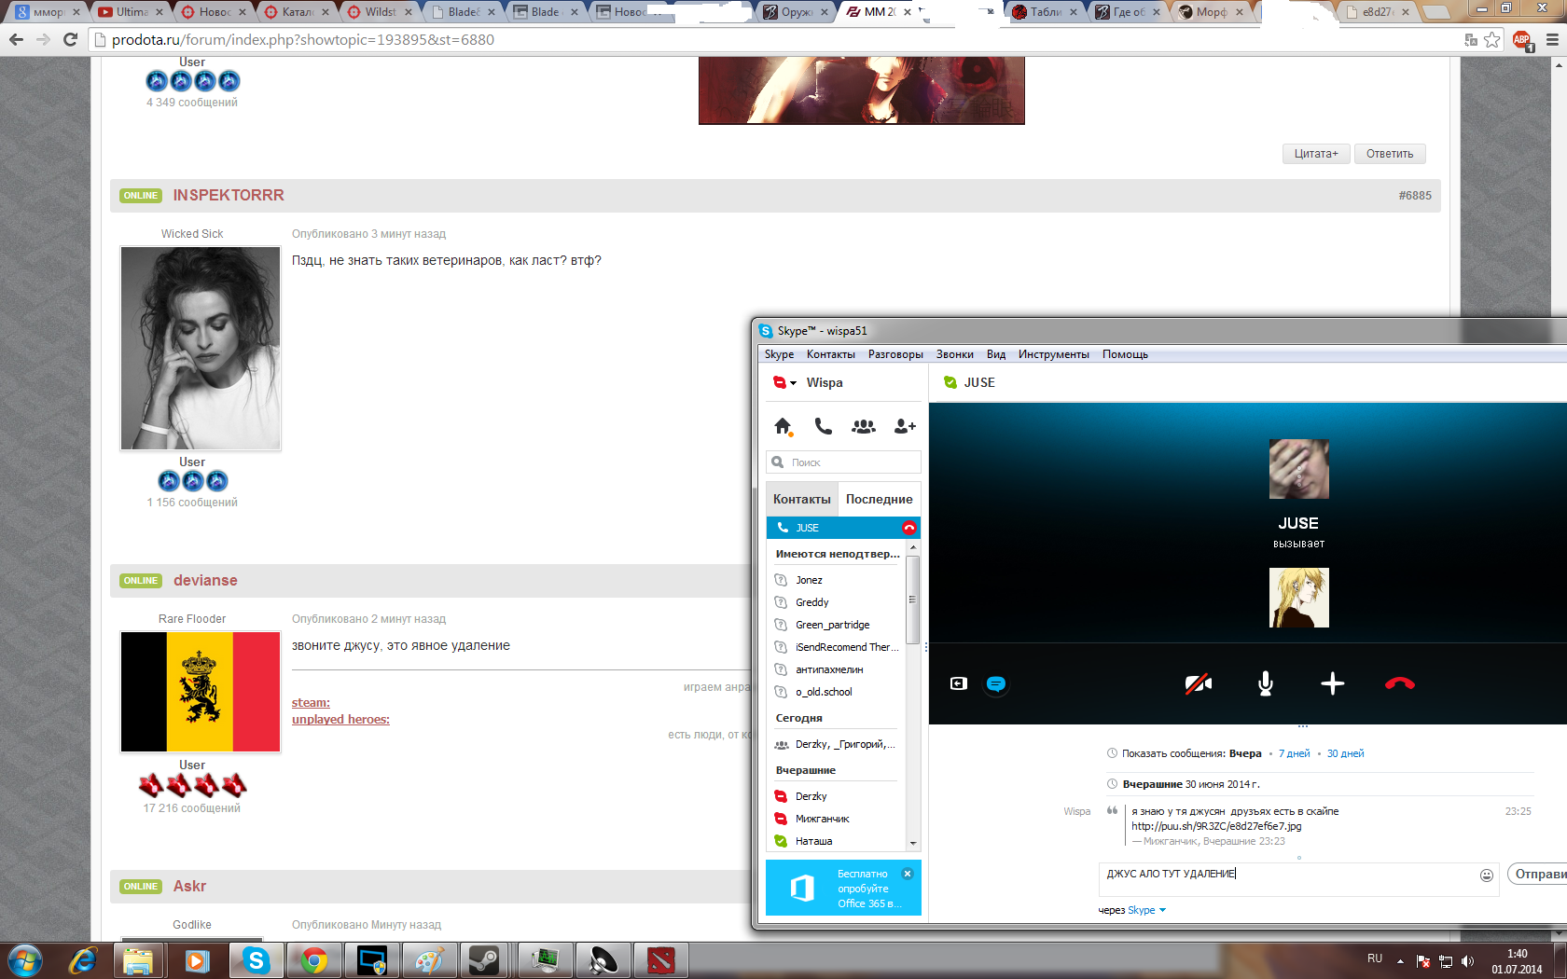Show messages from 7 дней
Screen dimensions: 1567x979
[x=1294, y=753]
